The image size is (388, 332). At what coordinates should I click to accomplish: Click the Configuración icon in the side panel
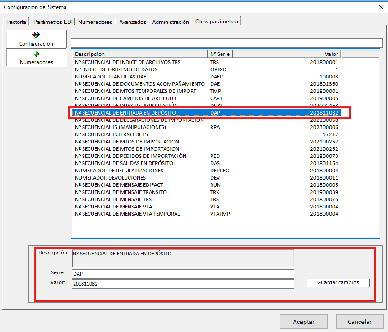pyautogui.click(x=36, y=35)
